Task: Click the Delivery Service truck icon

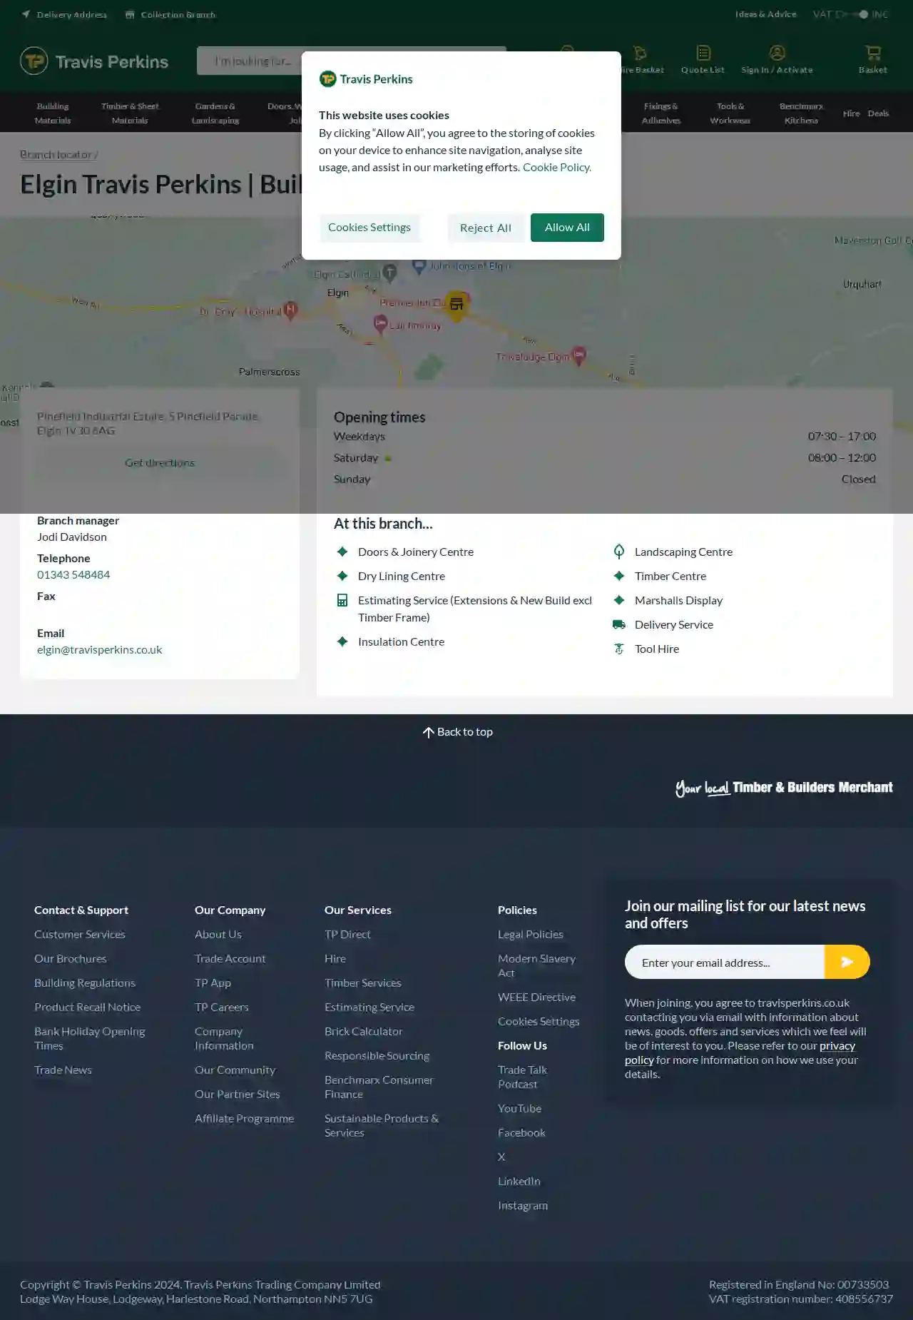Action: coord(619,624)
